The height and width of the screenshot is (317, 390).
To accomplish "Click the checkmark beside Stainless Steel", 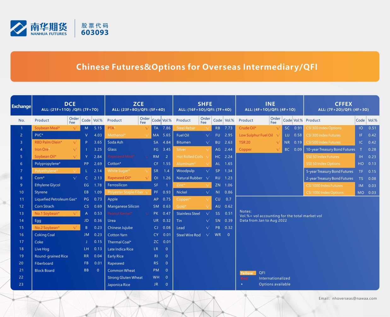I will tap(207, 214).
